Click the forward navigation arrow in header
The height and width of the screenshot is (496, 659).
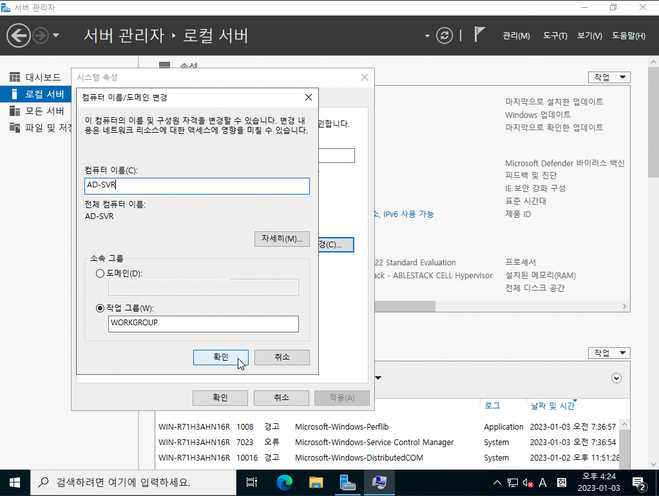41,35
